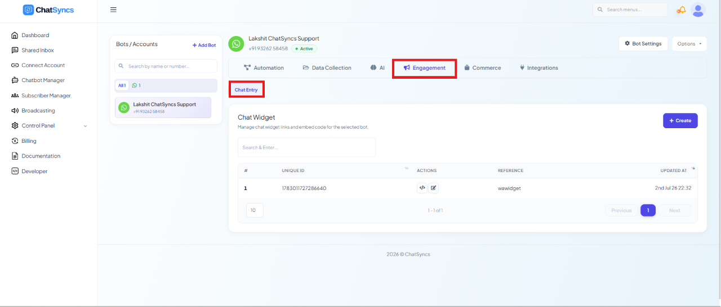
Task: Sort by the Unique ID column
Action: coord(293,171)
